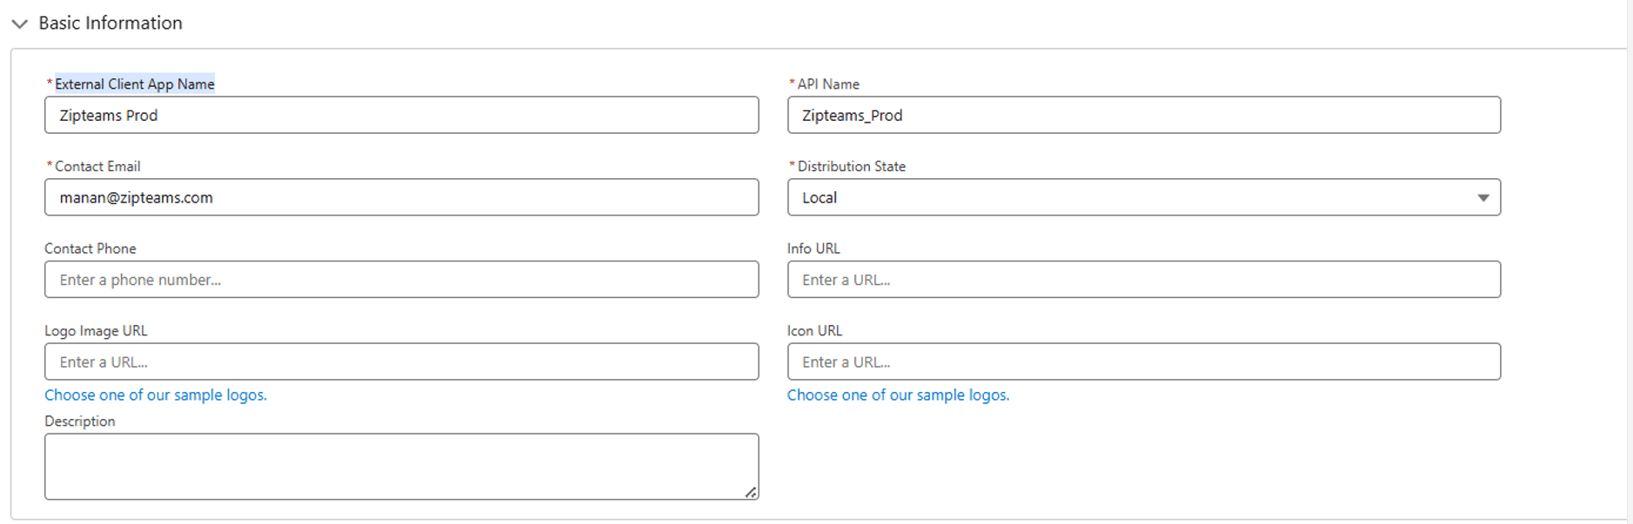The image size is (1633, 524).
Task: Click the Distribution State label
Action: tap(851, 167)
